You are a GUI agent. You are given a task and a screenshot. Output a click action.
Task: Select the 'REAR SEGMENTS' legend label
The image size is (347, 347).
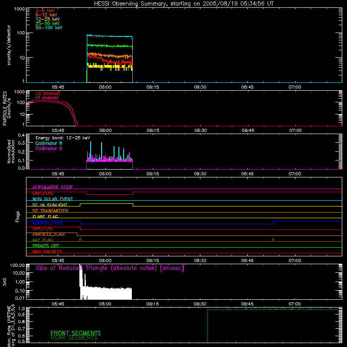(74, 338)
